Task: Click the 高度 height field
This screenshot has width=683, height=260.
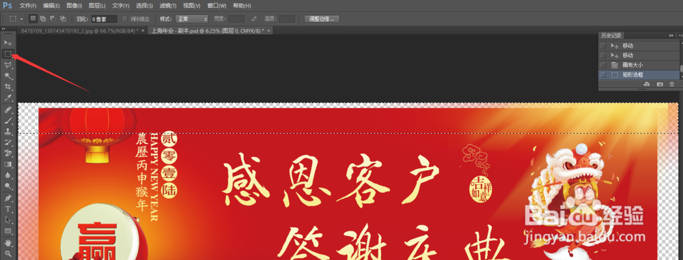Action: [x=287, y=18]
